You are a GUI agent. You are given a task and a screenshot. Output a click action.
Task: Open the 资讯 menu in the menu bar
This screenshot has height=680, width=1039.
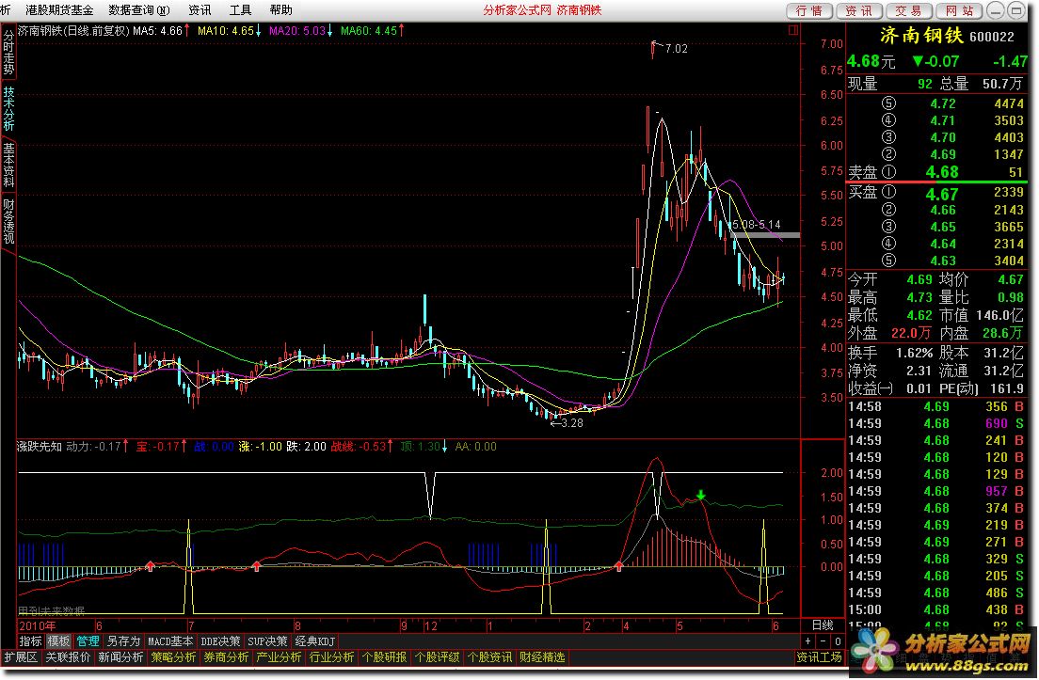pyautogui.click(x=200, y=10)
